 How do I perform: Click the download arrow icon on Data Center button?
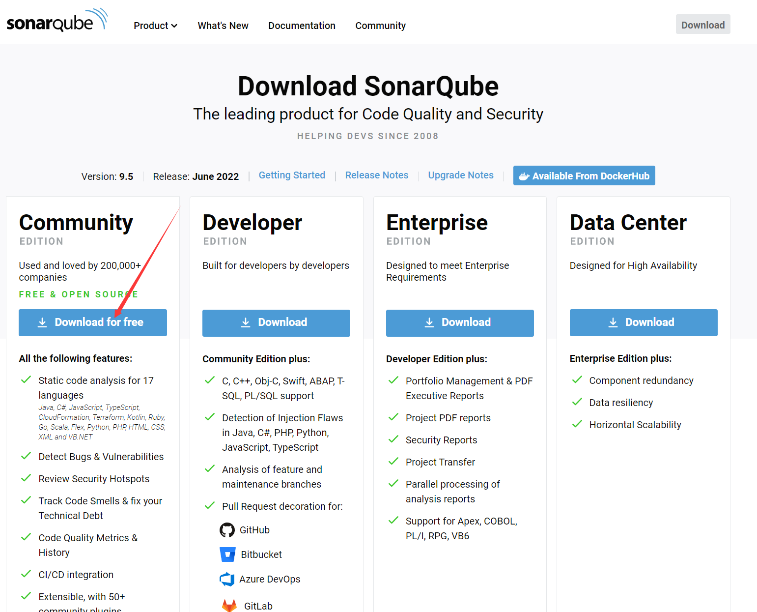click(x=613, y=322)
